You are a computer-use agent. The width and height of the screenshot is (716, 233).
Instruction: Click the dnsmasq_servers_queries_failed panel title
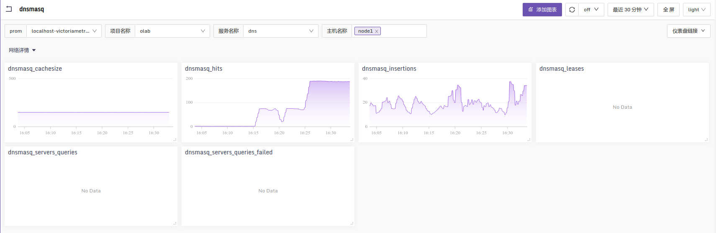click(x=228, y=152)
